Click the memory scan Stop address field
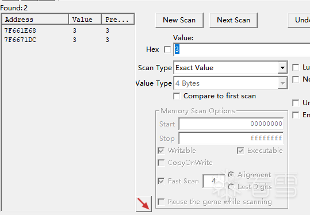Screen dimensions: 310x215 [231, 138]
